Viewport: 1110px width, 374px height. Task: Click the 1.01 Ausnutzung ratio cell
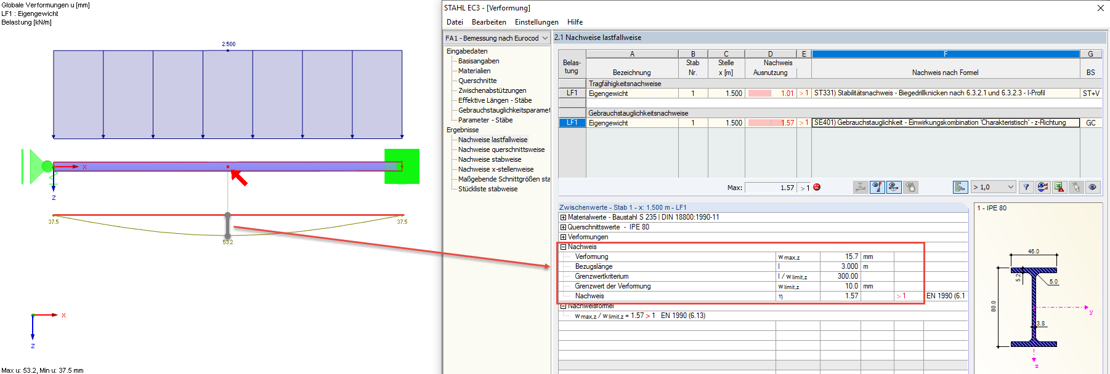(771, 94)
